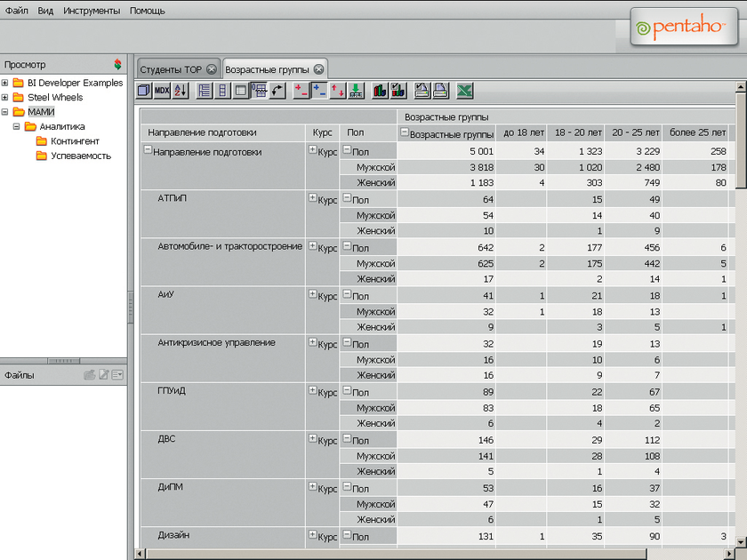Select the Контингент folder

75,141
